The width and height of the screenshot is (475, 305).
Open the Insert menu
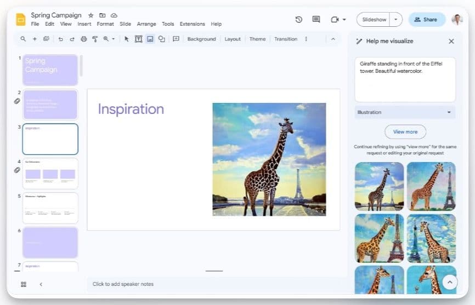pyautogui.click(x=84, y=24)
